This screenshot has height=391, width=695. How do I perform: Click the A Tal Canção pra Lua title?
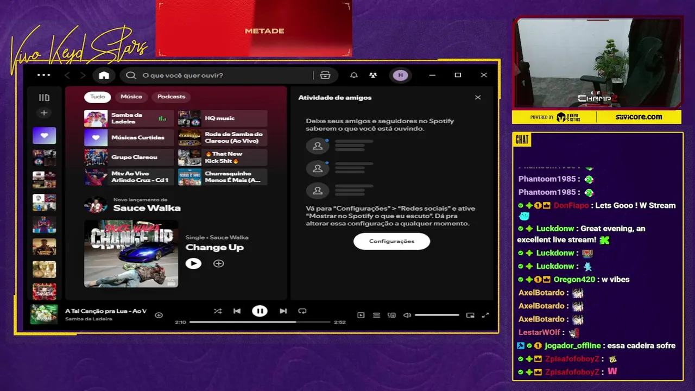click(x=106, y=311)
